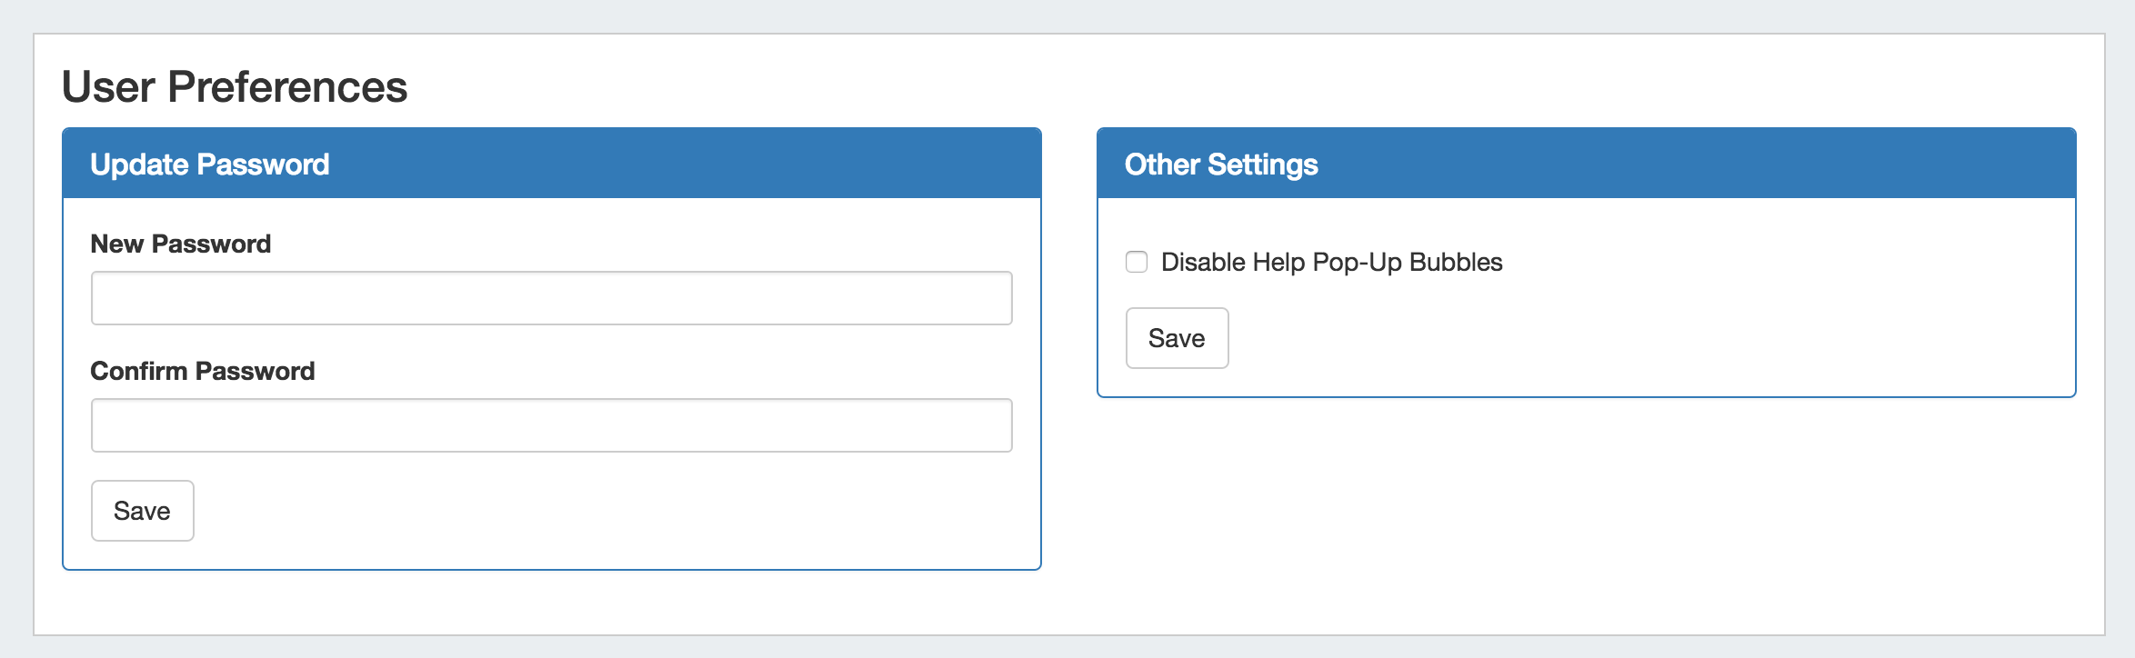This screenshot has width=2135, height=658.
Task: Select the "Other Settings" panel heading text
Action: pos(1220,164)
